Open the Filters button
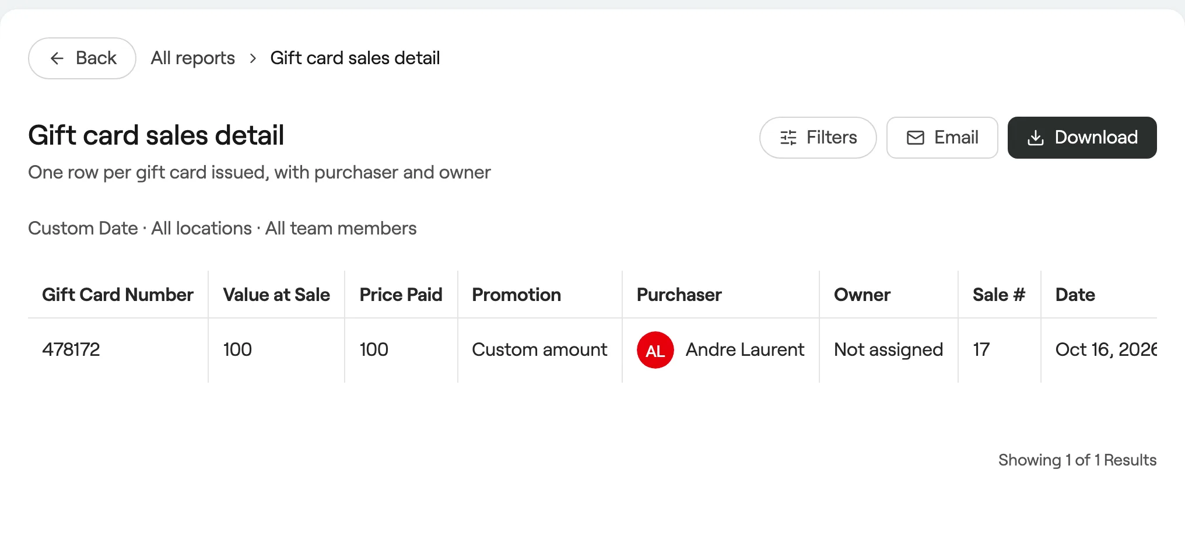Image resolution: width=1185 pixels, height=560 pixels. [818, 138]
